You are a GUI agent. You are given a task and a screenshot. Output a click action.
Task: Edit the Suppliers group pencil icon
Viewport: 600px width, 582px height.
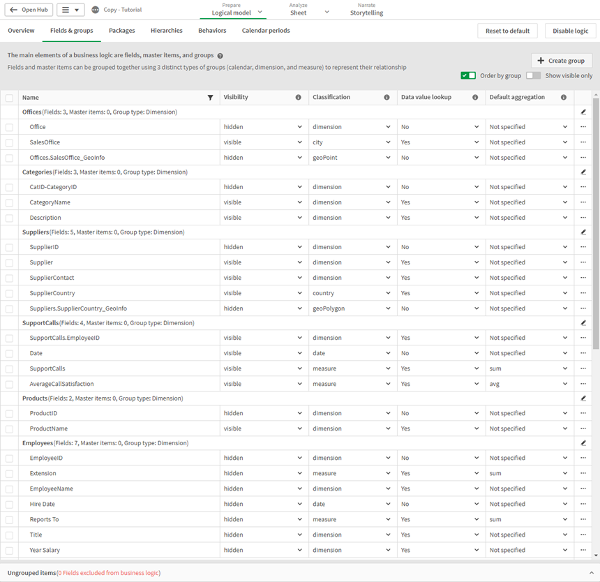click(x=583, y=232)
